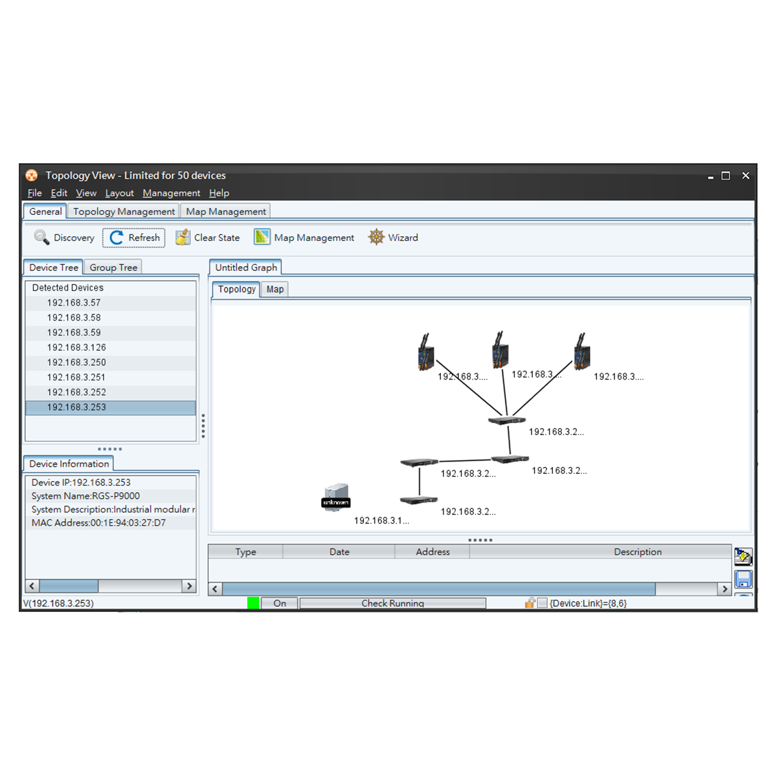Click the edit log icon above save
The width and height of the screenshot is (777, 777).
[x=743, y=556]
